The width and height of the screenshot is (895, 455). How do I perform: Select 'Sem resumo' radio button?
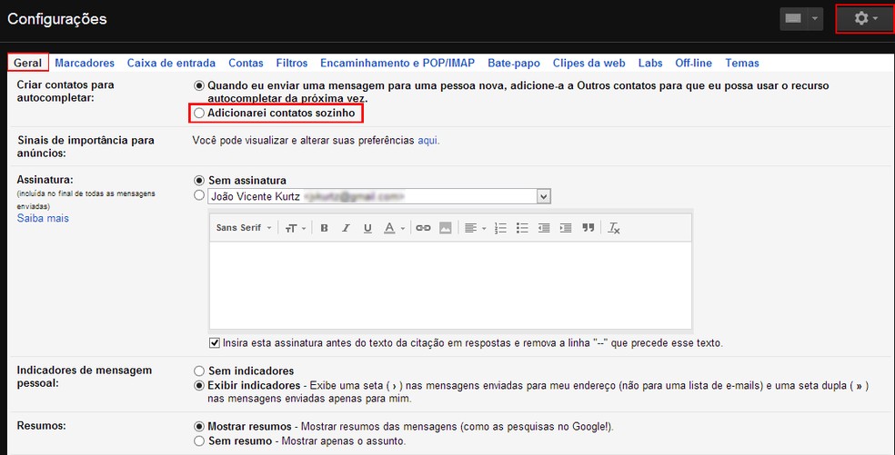click(x=198, y=440)
